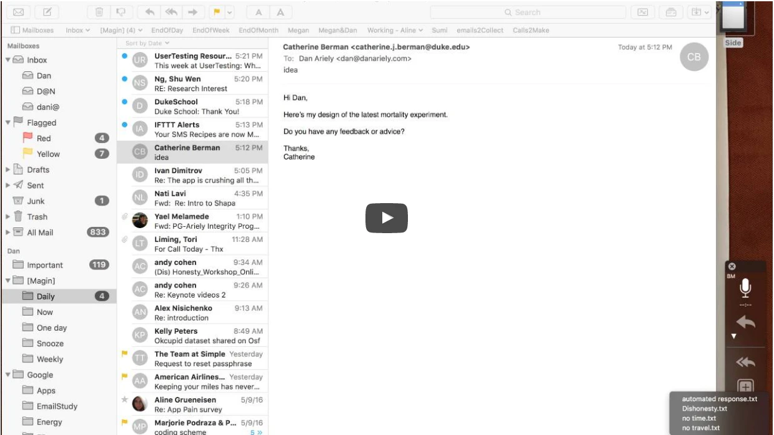Collapse the [Magin] folder triangle
Image resolution: width=774 pixels, height=435 pixels.
tap(8, 281)
